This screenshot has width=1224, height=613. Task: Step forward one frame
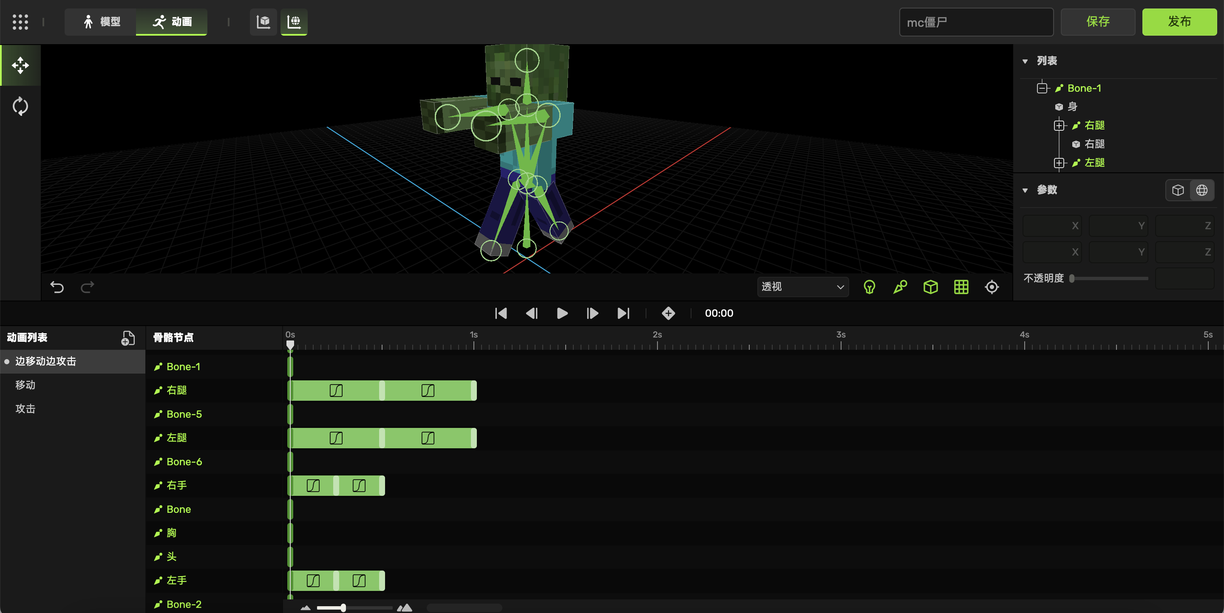(592, 313)
